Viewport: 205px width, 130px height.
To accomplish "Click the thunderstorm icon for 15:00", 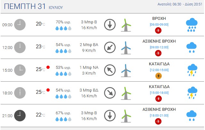I will (x=192, y=70).
